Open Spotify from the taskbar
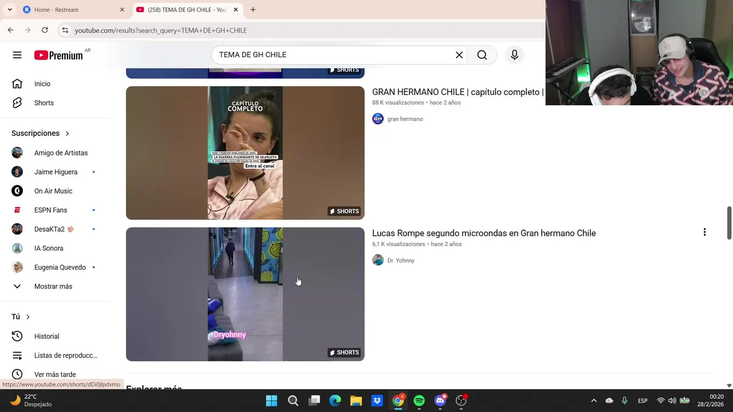 click(x=419, y=401)
